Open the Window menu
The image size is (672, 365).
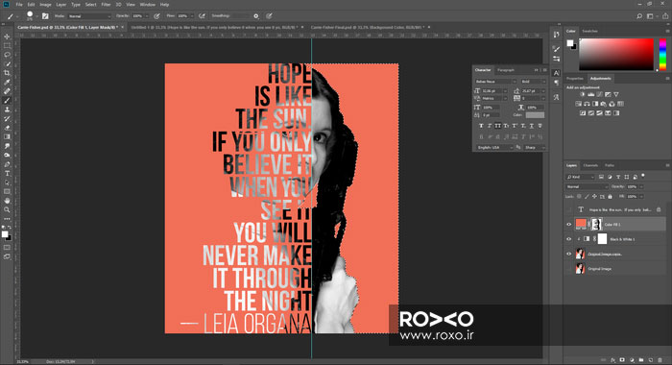point(148,5)
